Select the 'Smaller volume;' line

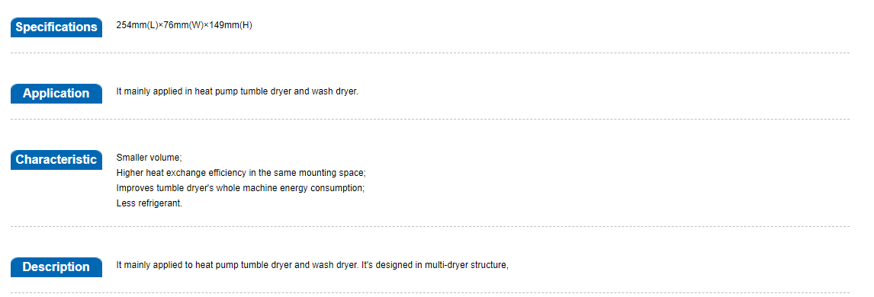[x=145, y=158]
